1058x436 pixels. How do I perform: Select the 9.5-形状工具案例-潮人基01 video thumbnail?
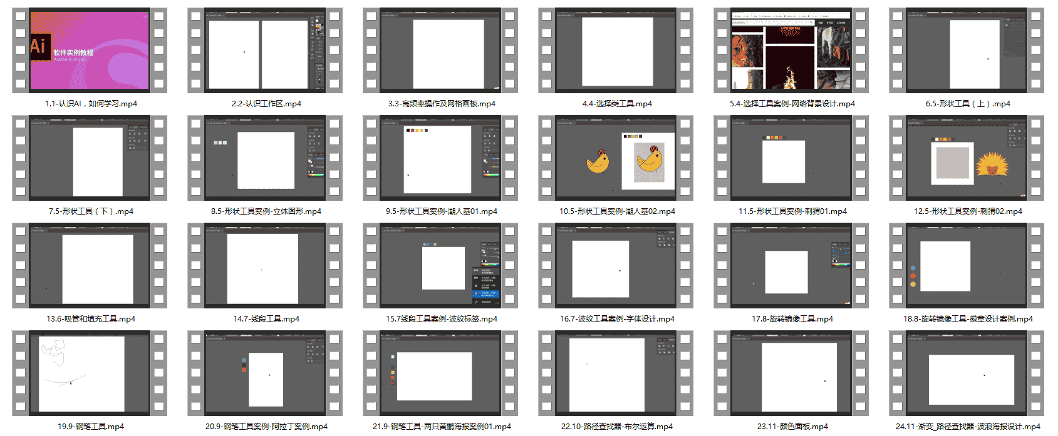pyautogui.click(x=440, y=158)
